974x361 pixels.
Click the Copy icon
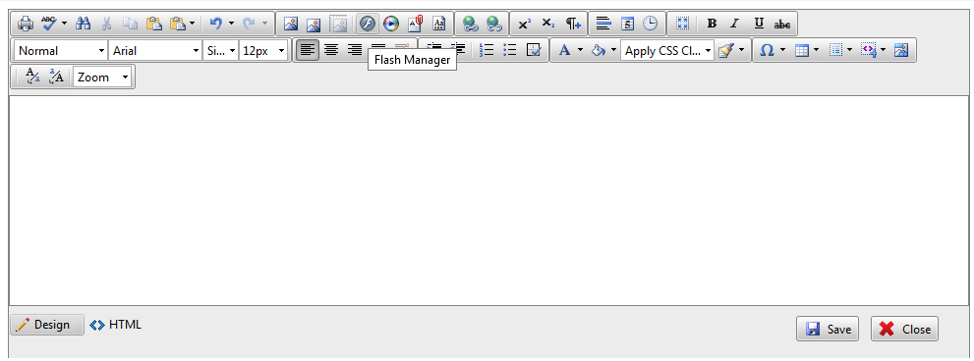(x=130, y=24)
